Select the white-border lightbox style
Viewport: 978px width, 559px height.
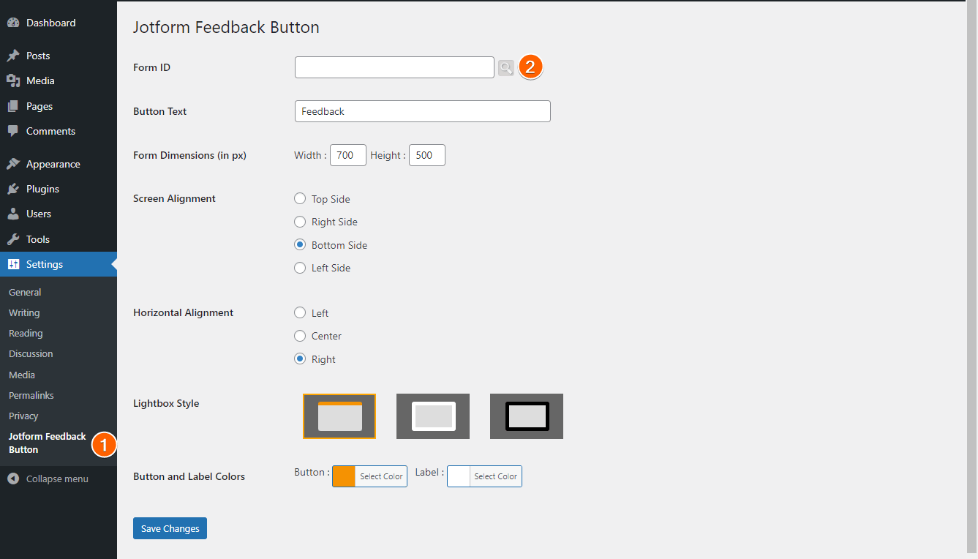[433, 416]
